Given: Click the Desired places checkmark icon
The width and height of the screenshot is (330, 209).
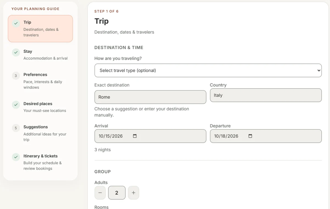Looking at the screenshot, I should pos(16,105).
